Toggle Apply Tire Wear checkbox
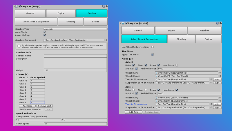The height and width of the screenshot is (131, 232). pyautogui.click(x=153, y=54)
